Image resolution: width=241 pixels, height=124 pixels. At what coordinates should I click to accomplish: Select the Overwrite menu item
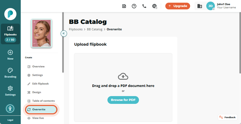(41, 110)
